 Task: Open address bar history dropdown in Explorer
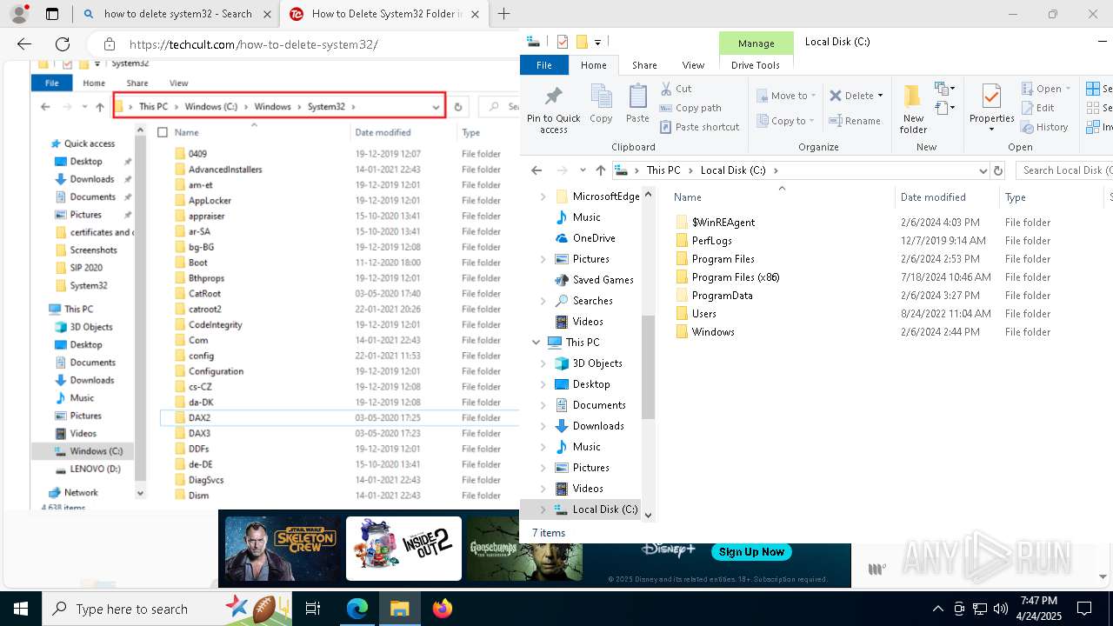(983, 170)
